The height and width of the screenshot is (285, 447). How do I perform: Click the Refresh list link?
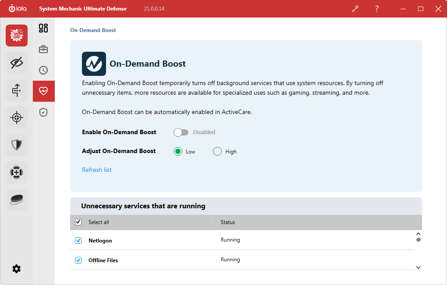[97, 170]
